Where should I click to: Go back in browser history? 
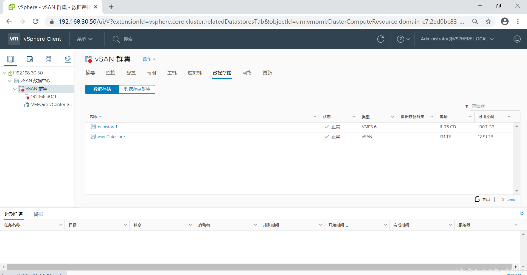tap(9, 21)
